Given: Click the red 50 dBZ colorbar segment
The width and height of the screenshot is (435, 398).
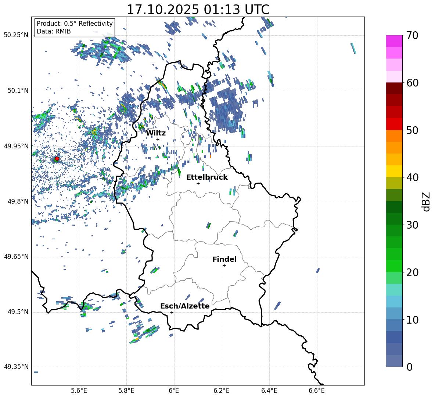Looking at the screenshot, I should pos(394,124).
